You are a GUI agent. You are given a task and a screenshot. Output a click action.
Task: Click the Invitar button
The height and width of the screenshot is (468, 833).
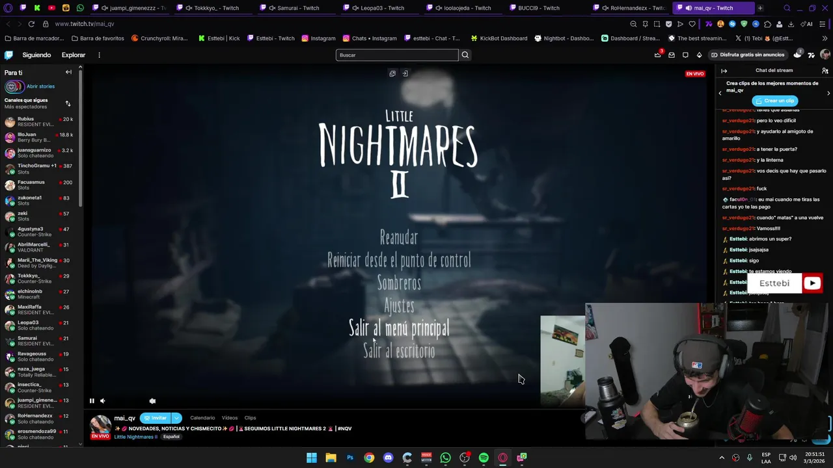pyautogui.click(x=155, y=418)
